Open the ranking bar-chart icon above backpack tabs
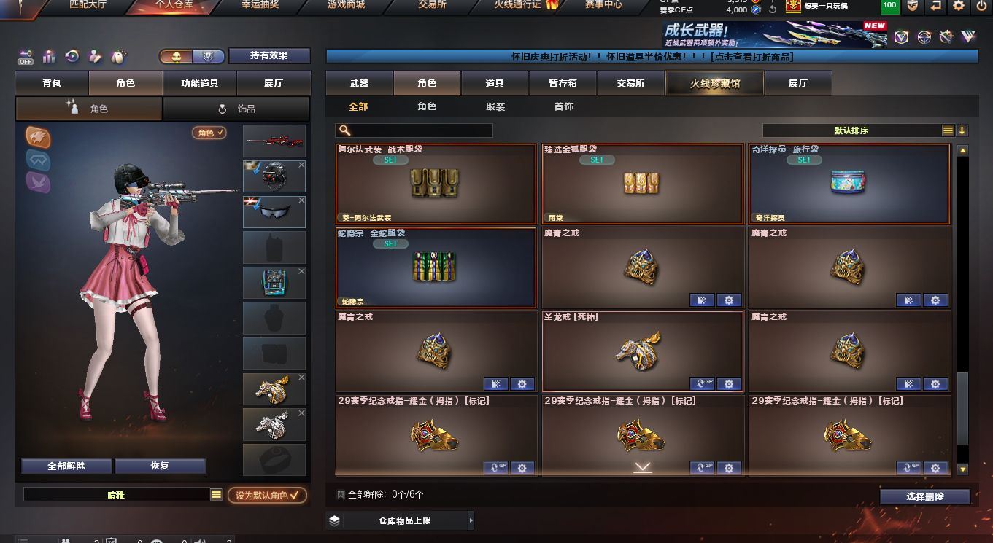This screenshot has width=993, height=543. 49,56
